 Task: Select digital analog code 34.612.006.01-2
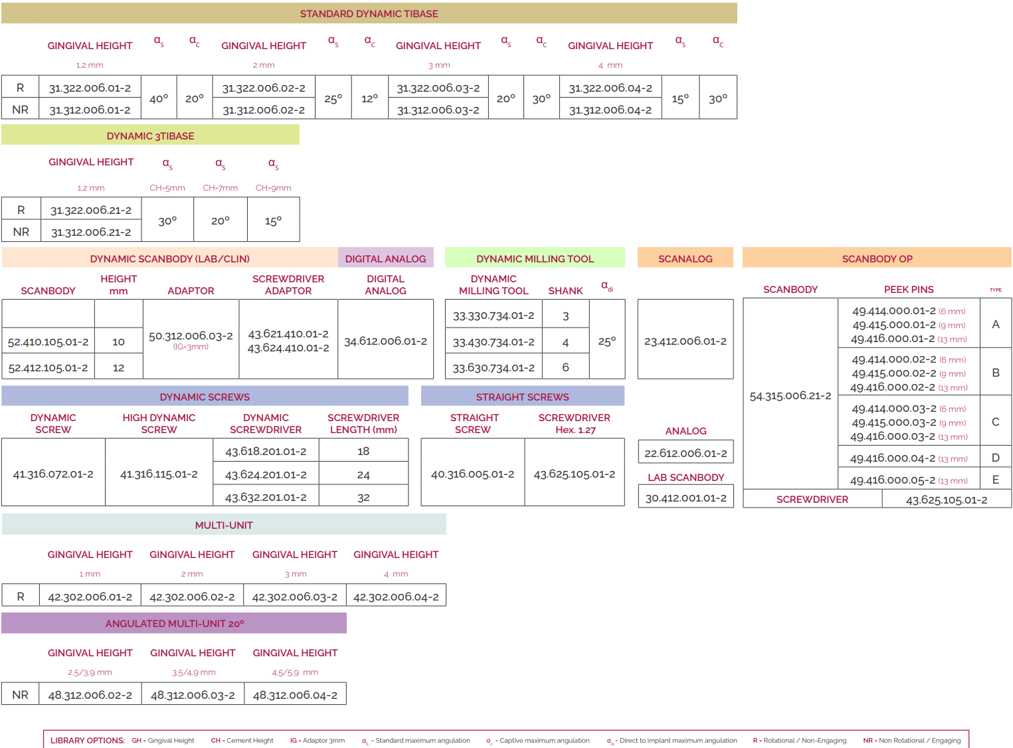(x=385, y=341)
